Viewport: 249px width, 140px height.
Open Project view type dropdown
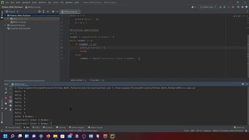[x=12, y=12]
